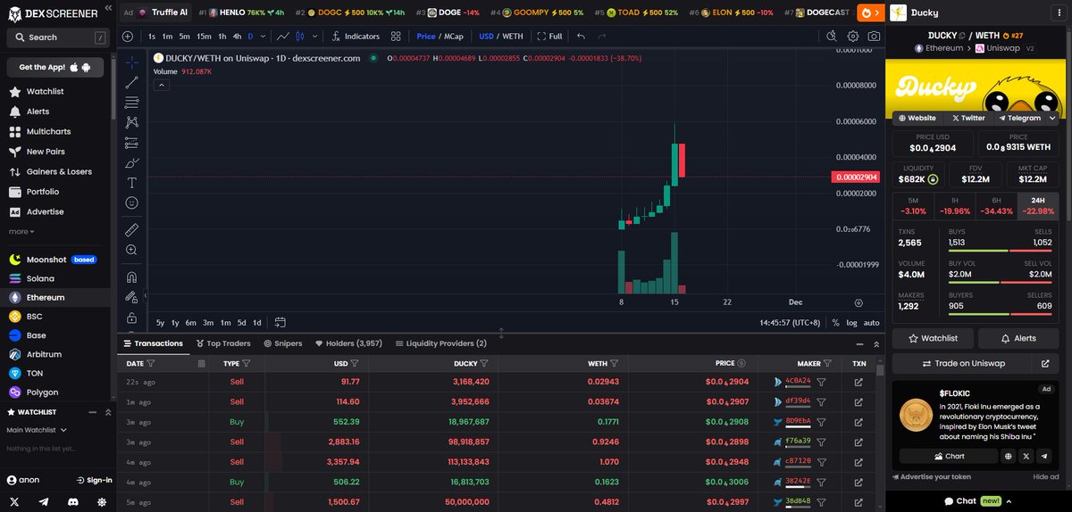Open transaction link for the 91.77 sell row
This screenshot has width=1072, height=512.
pos(858,381)
